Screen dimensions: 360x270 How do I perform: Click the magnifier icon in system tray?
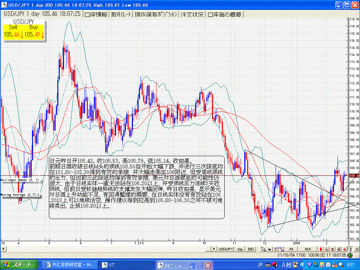(x=341, y=265)
